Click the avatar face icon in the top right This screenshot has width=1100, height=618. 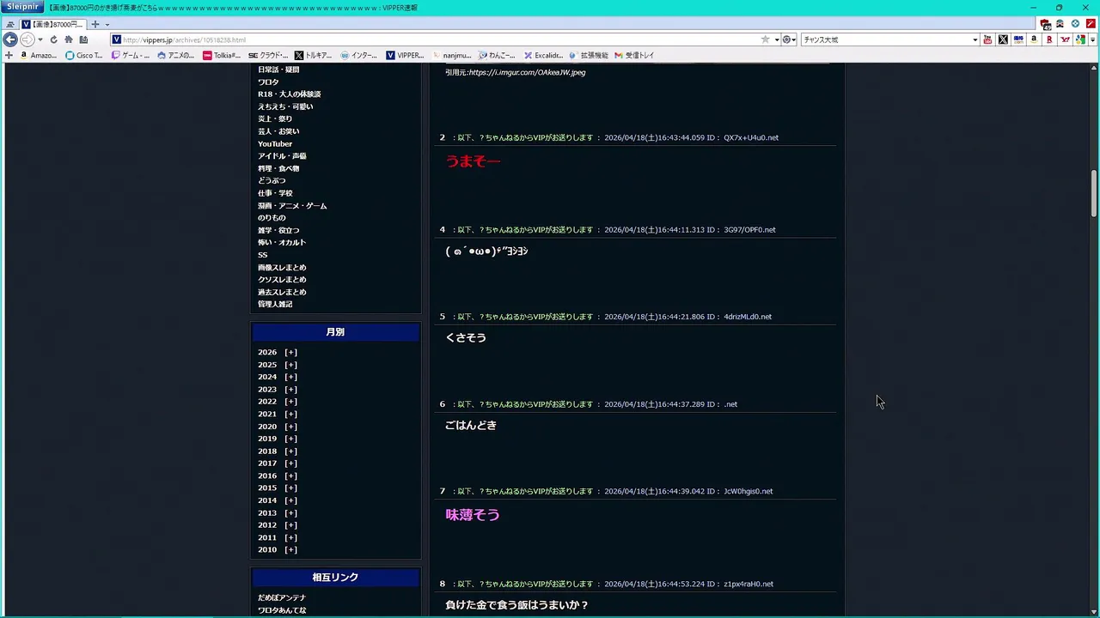pos(1060,23)
